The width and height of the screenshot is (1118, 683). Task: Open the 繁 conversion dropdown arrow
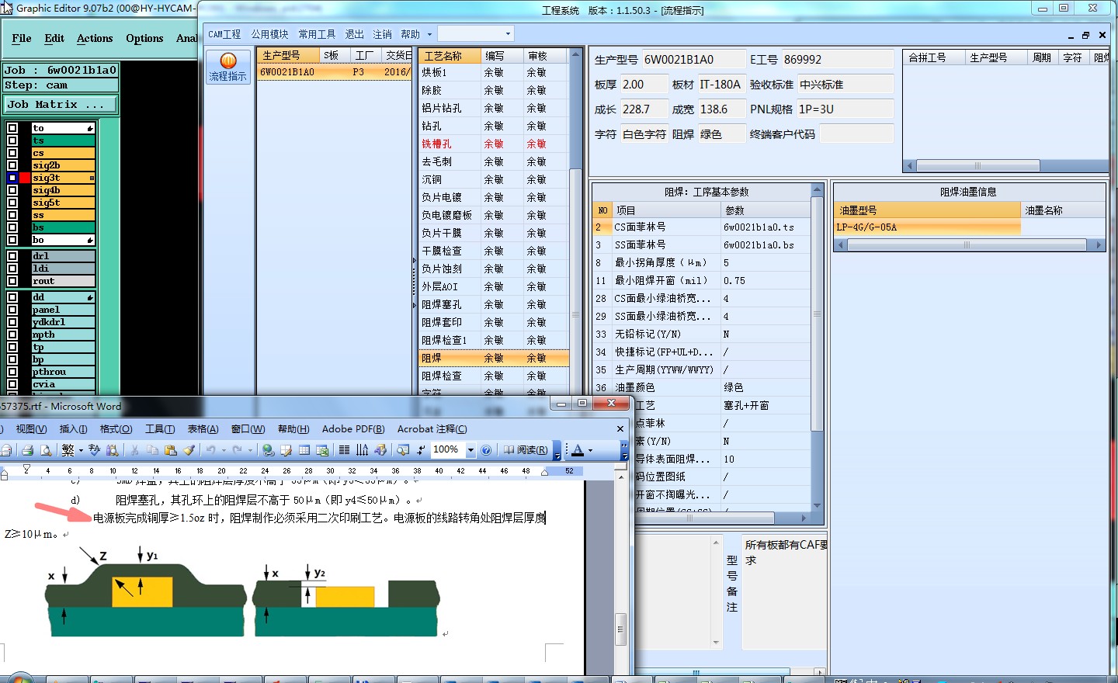[x=81, y=450]
